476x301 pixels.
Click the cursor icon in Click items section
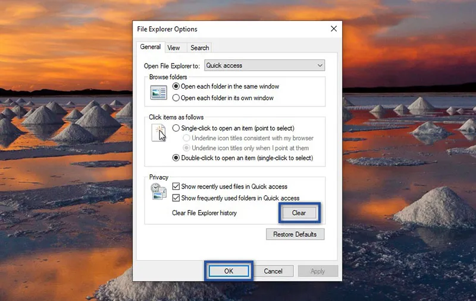point(159,133)
